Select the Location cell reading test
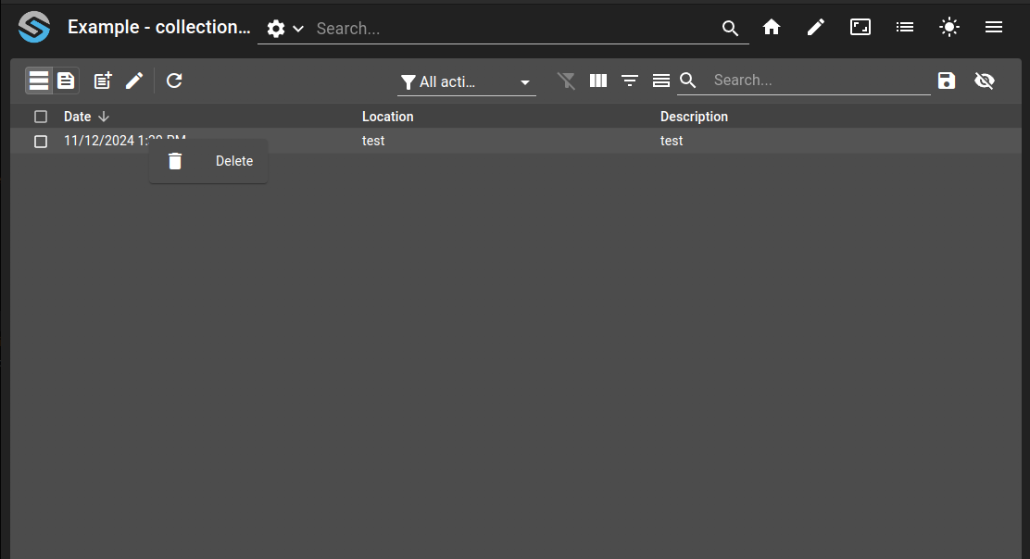Screen dimensions: 1030x559 click(x=373, y=141)
